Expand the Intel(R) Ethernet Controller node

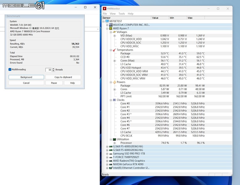[107, 168]
